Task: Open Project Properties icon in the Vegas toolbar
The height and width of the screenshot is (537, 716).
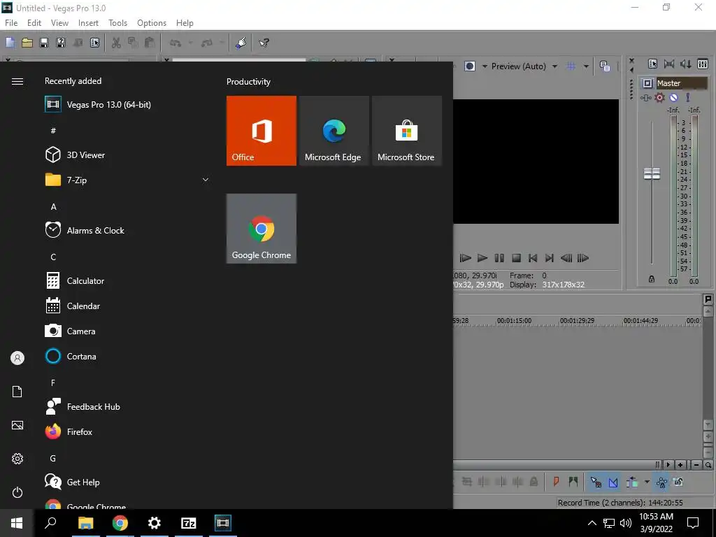Action: click(x=94, y=43)
